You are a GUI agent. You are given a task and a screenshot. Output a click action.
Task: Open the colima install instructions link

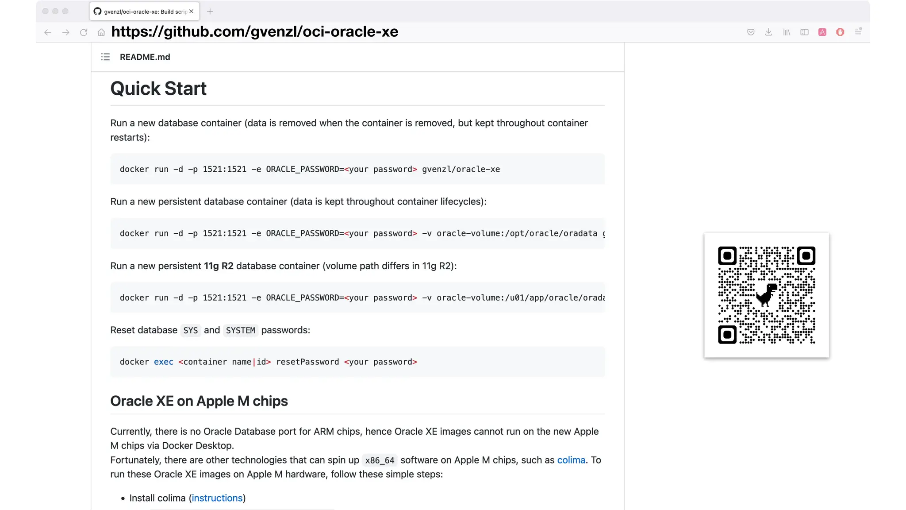click(217, 498)
